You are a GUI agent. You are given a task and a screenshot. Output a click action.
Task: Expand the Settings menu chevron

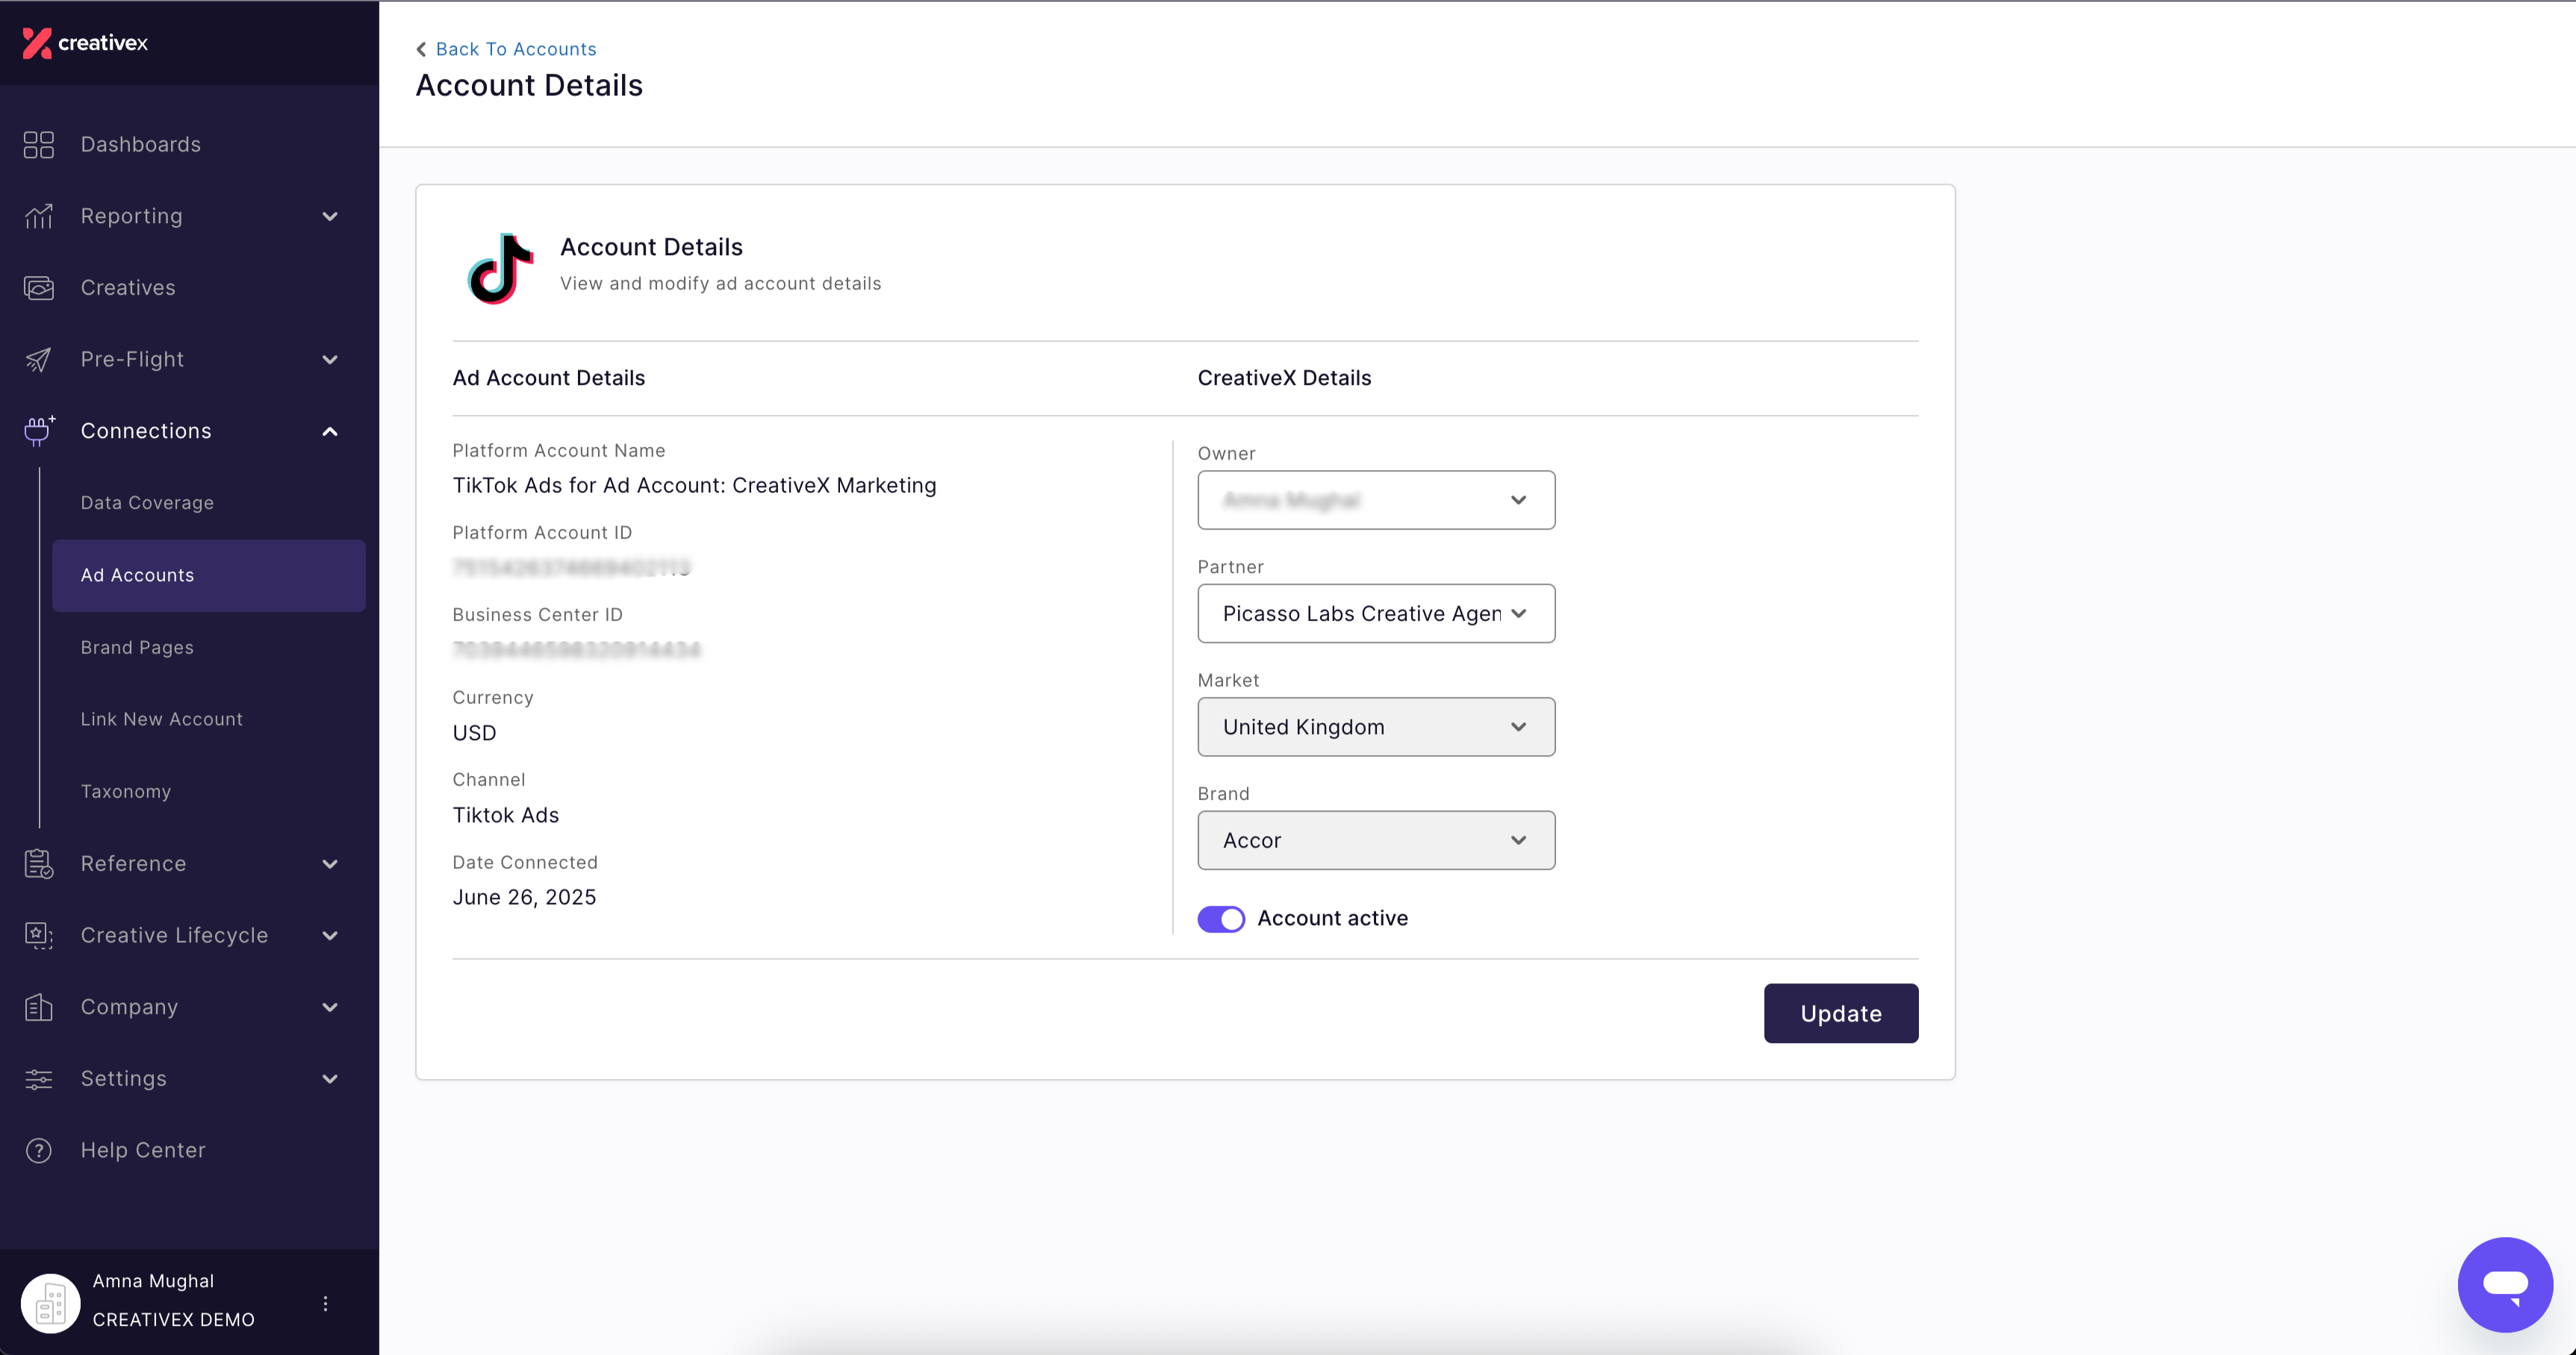(330, 1079)
